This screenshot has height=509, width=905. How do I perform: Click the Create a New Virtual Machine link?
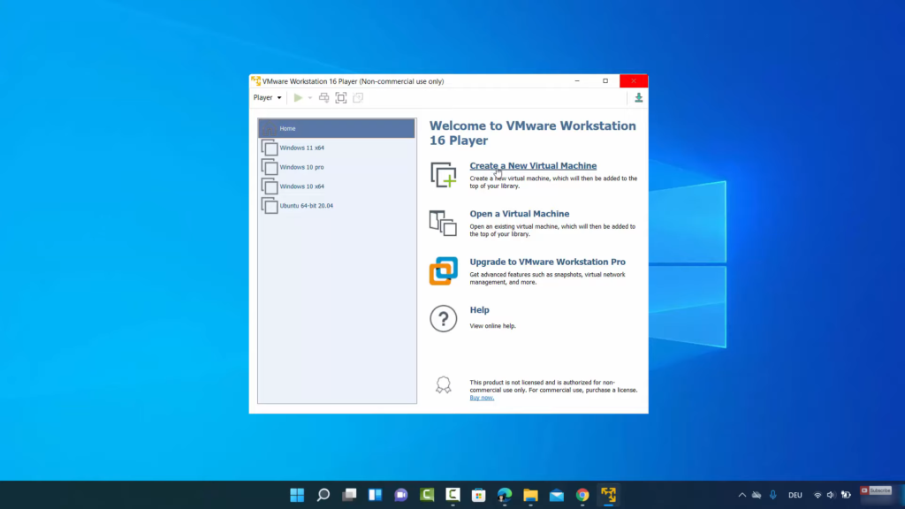click(533, 166)
